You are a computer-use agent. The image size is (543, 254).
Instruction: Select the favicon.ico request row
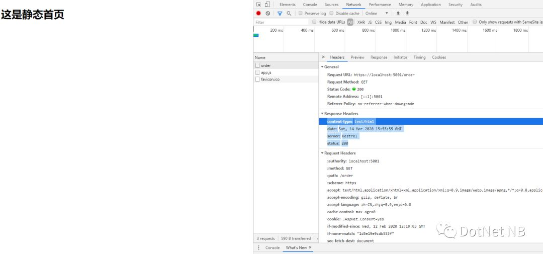click(x=286, y=79)
